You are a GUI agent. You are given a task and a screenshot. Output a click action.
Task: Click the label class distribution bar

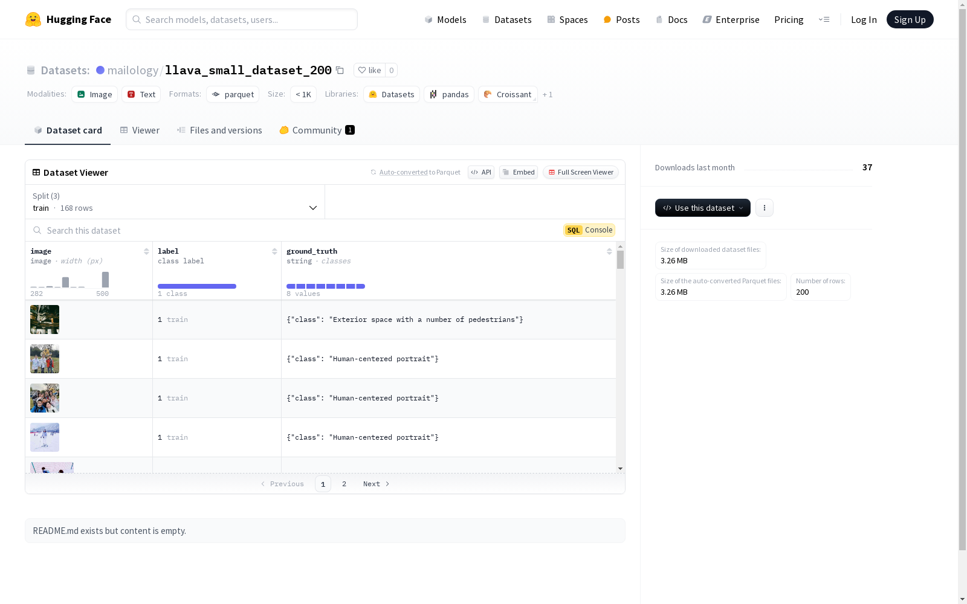point(197,286)
